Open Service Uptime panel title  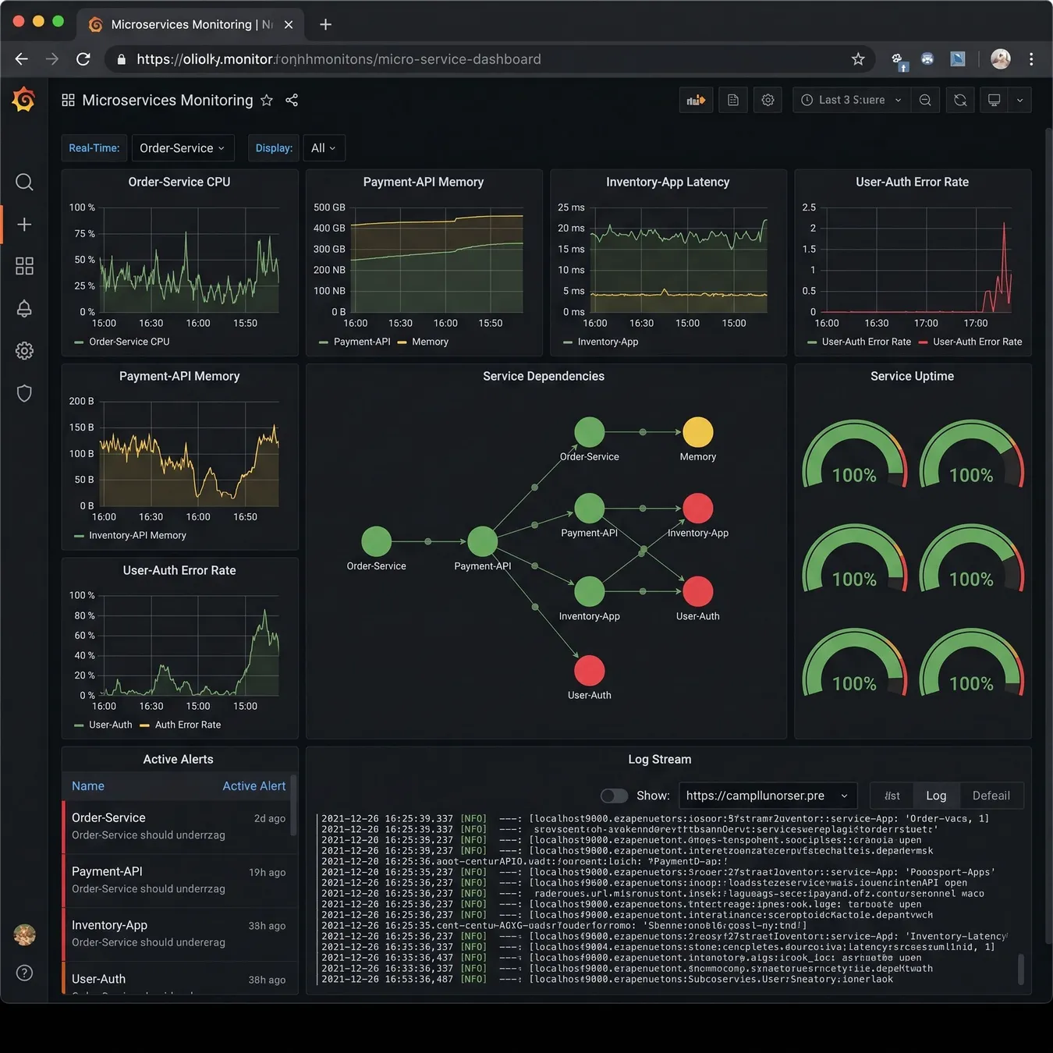(913, 376)
